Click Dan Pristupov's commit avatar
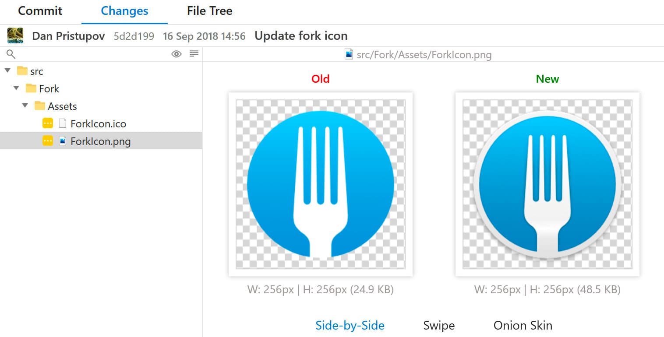664x337 pixels. click(14, 35)
